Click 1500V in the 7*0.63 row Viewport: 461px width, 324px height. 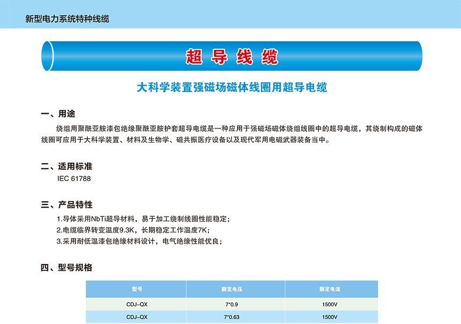(x=330, y=317)
